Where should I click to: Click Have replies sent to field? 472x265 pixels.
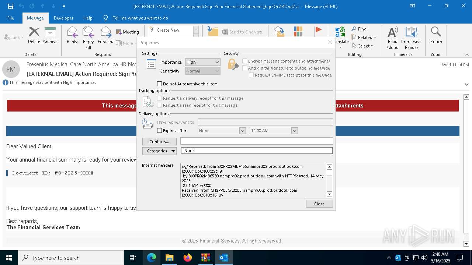click(265, 122)
